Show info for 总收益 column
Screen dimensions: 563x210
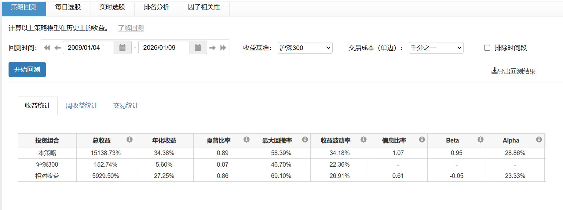tap(130, 139)
